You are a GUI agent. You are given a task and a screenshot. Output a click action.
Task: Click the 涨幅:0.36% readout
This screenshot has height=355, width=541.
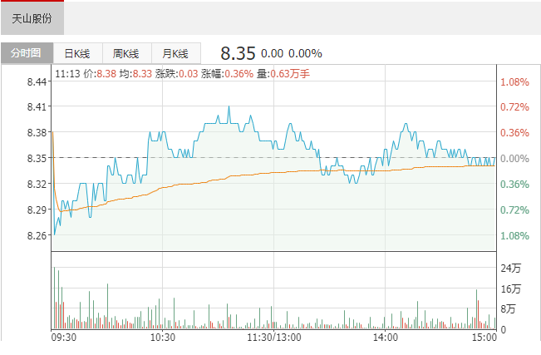pyautogui.click(x=227, y=73)
